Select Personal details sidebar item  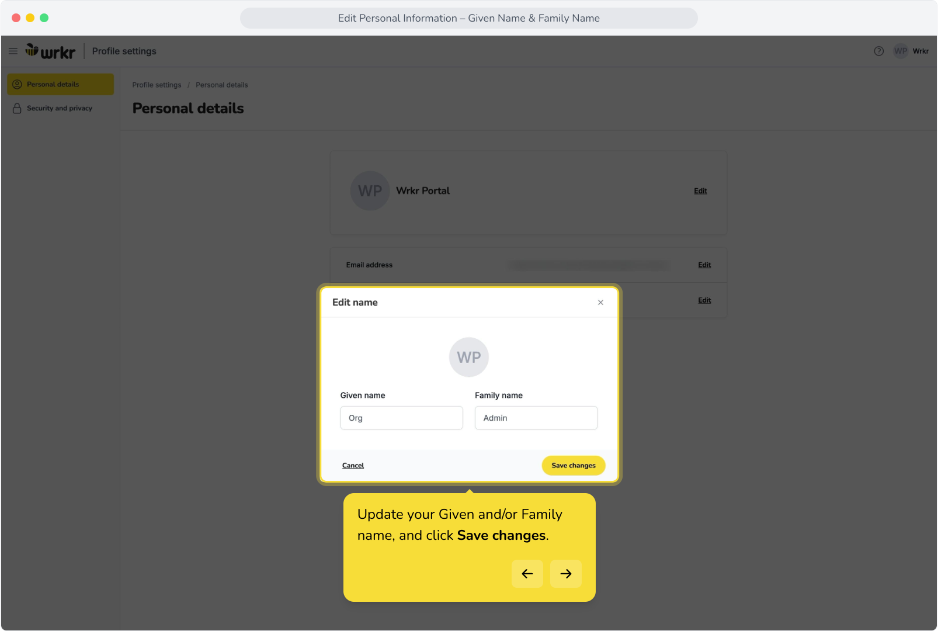coord(61,84)
